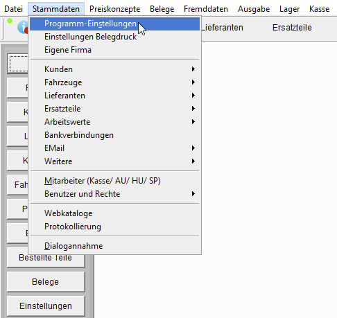
Task: Open the Belege menu in menu bar
Action: coord(162,9)
